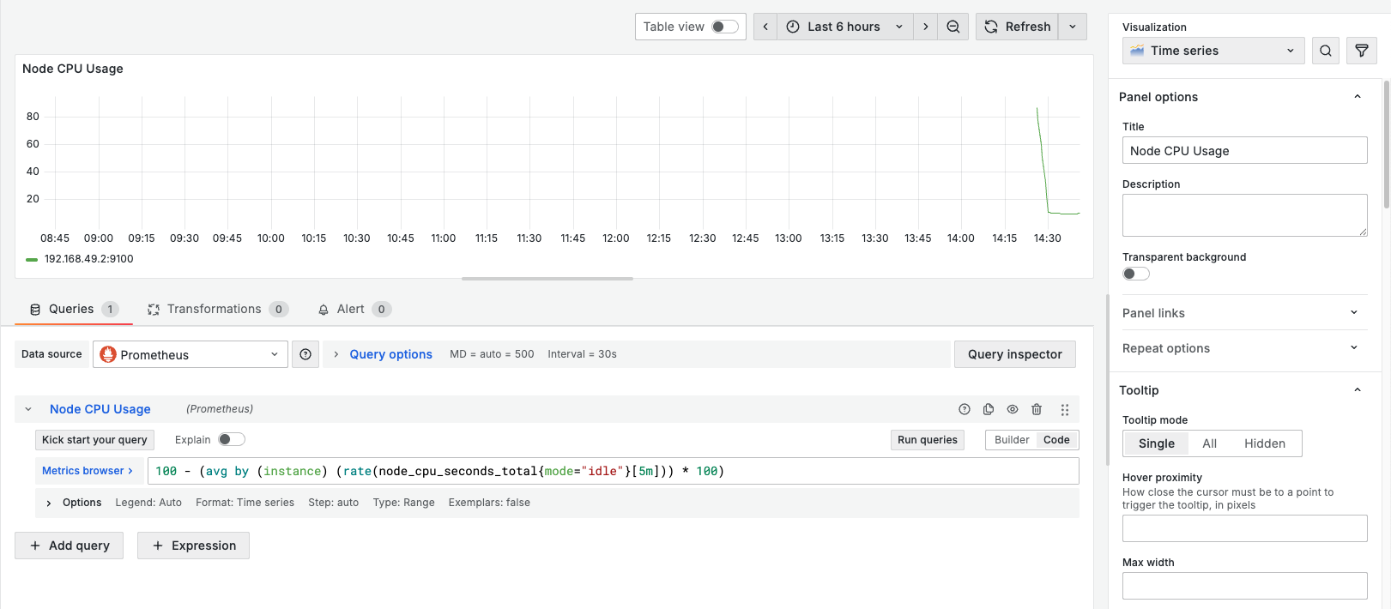The image size is (1391, 609).
Task: Add an Expression
Action: [193, 546]
